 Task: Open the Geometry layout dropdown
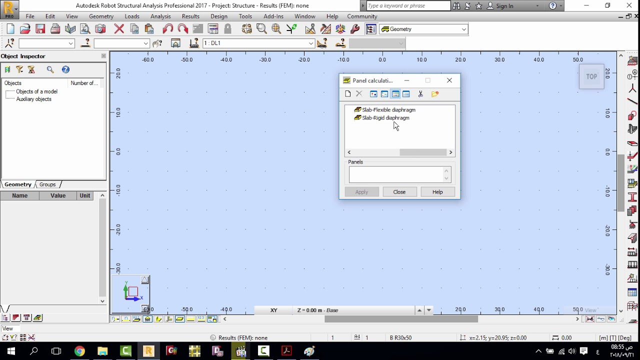point(463,29)
